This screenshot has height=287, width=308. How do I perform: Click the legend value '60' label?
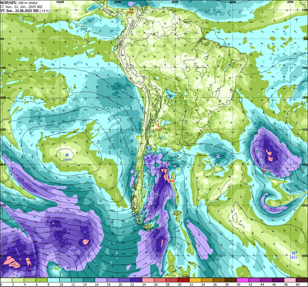(x=298, y=285)
